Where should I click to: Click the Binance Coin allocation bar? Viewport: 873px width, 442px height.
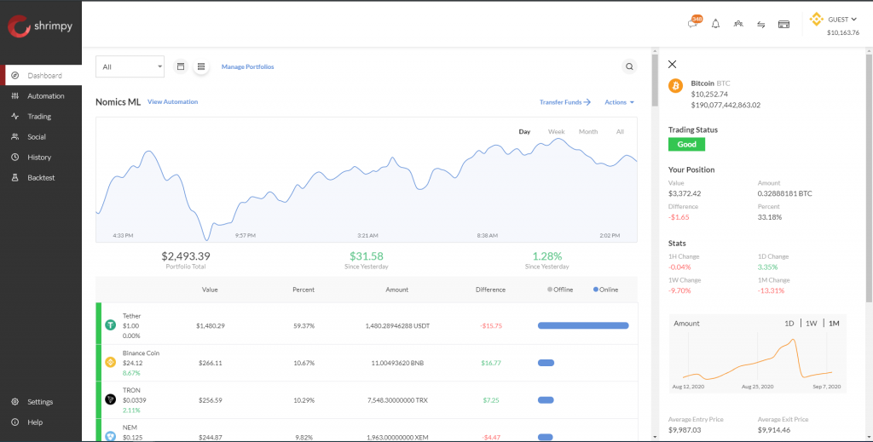pyautogui.click(x=546, y=363)
